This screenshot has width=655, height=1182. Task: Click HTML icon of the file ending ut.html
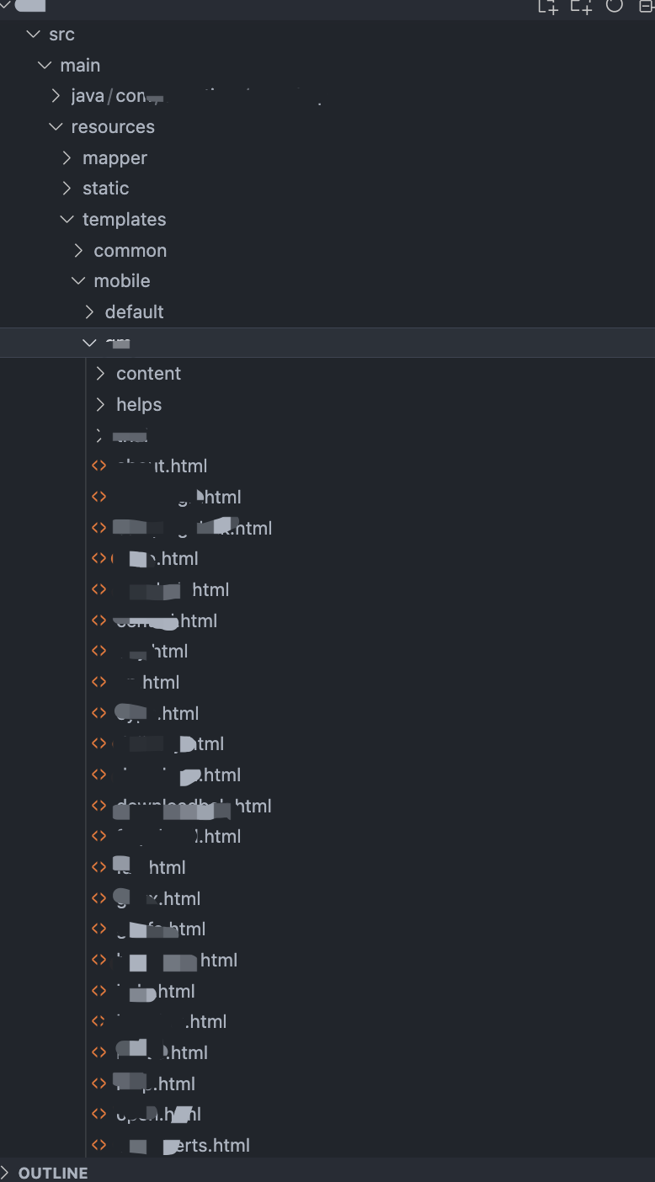[x=99, y=466]
